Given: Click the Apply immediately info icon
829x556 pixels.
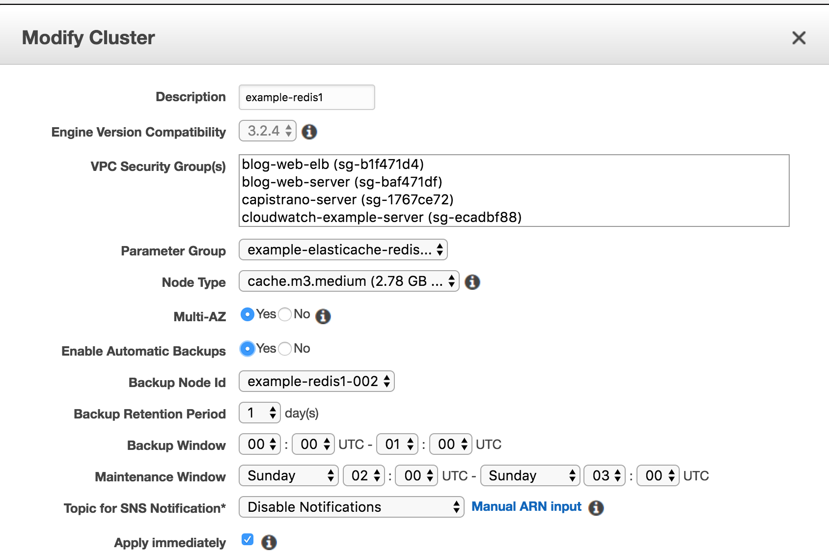Looking at the screenshot, I should pyautogui.click(x=269, y=542).
